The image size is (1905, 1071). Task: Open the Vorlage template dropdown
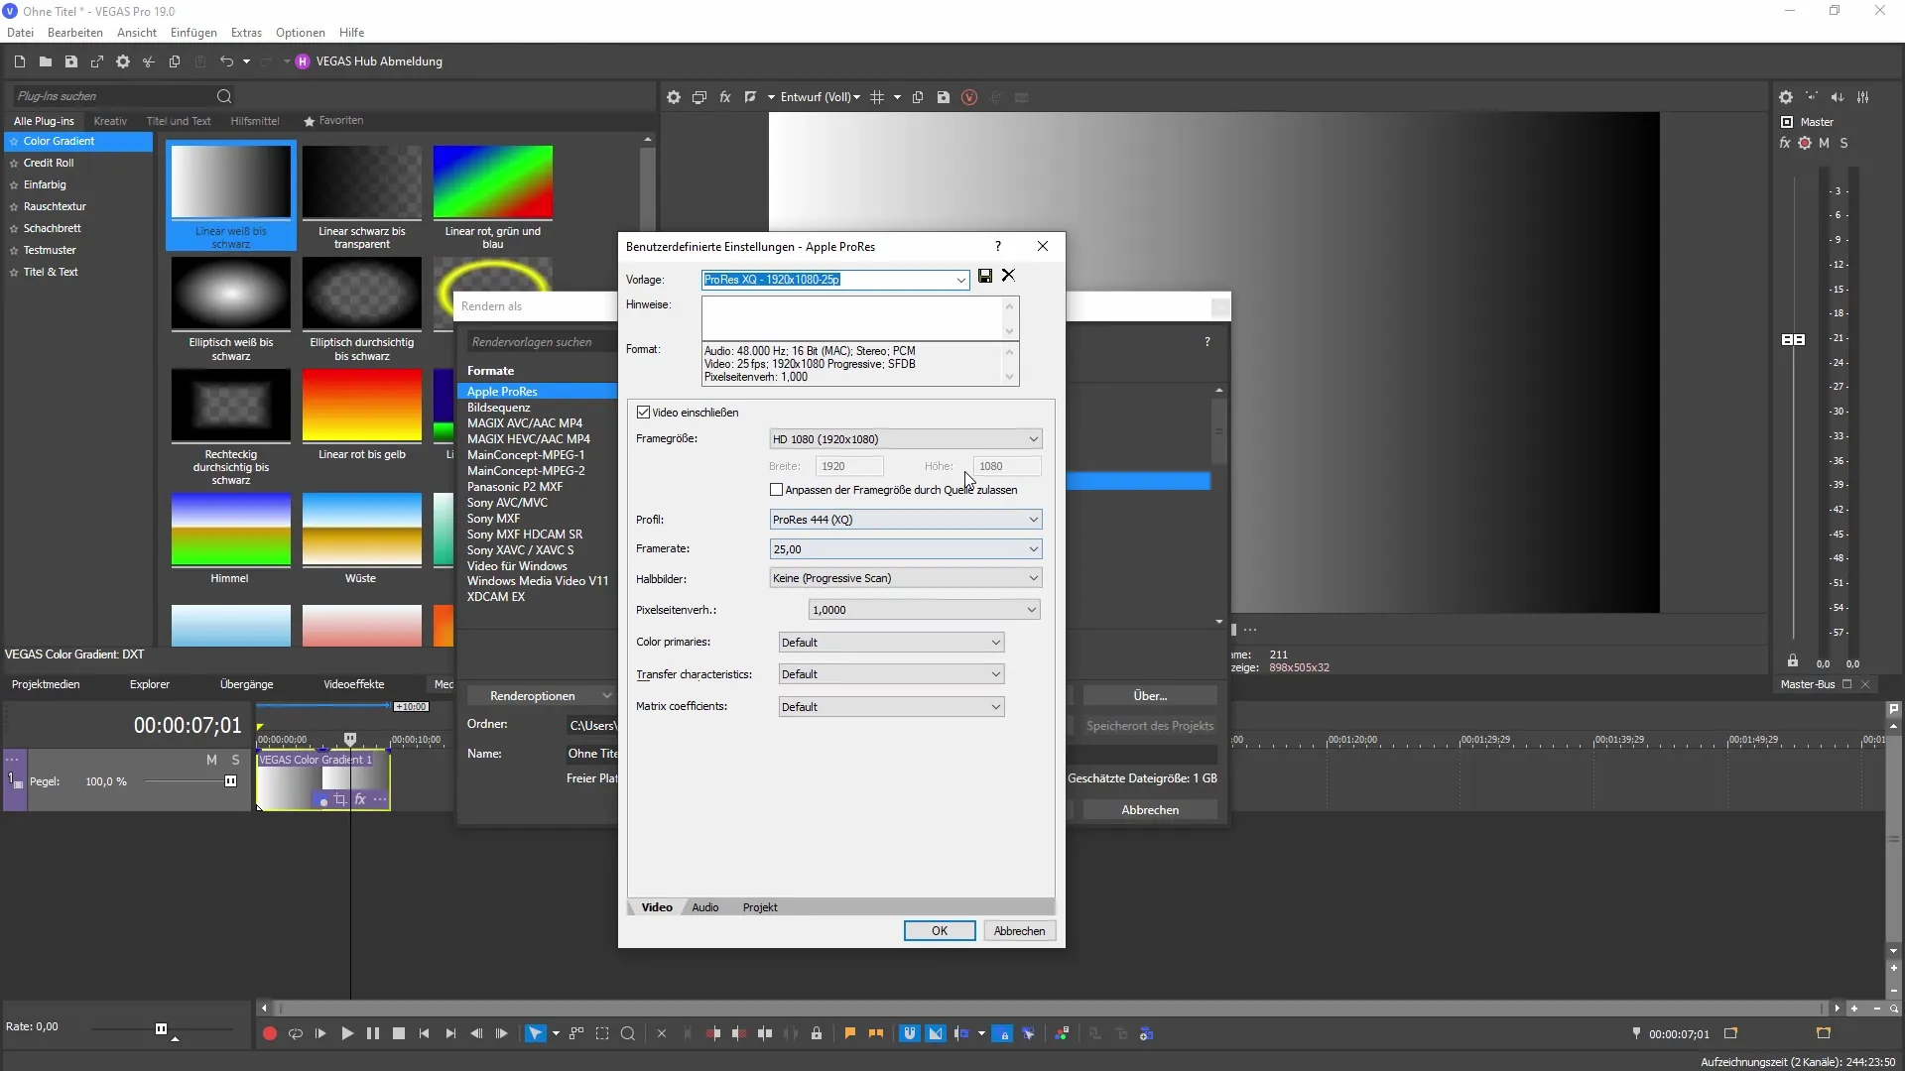tap(959, 279)
